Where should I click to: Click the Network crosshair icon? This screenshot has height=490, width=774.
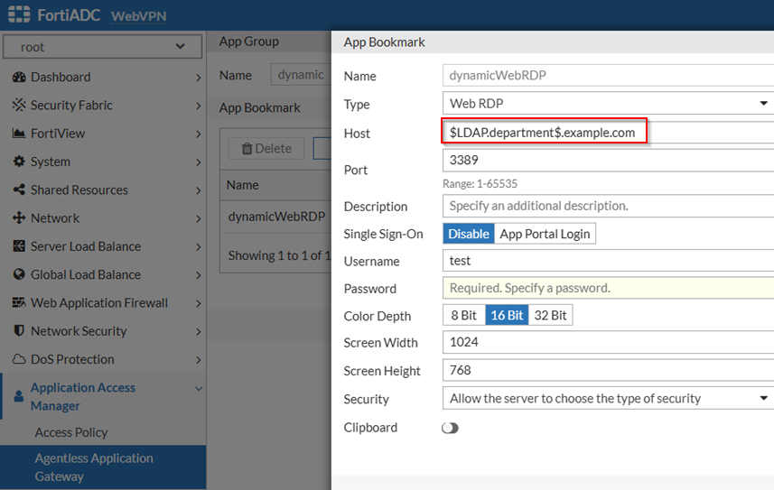coord(18,218)
